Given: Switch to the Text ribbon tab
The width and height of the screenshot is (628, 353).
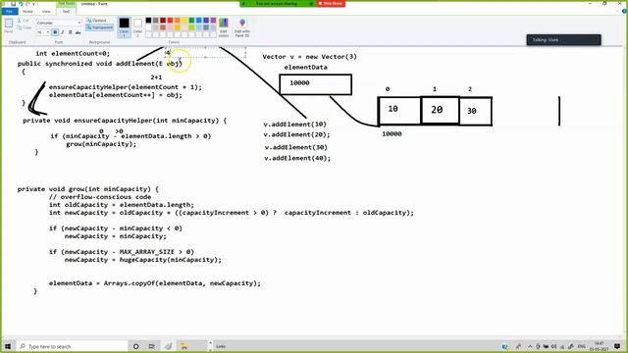Looking at the screenshot, I should click(66, 11).
